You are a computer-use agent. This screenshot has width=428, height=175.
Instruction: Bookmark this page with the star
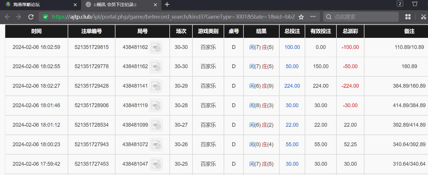pyautogui.click(x=301, y=17)
